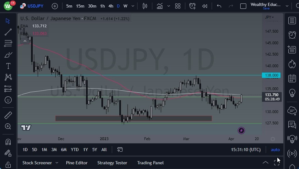Open the go to date calendar icon

pos(120,149)
